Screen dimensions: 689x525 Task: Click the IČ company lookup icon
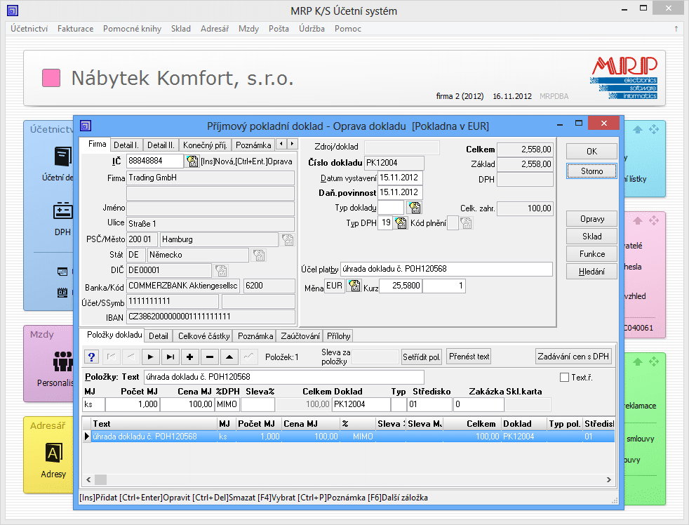pyautogui.click(x=192, y=161)
